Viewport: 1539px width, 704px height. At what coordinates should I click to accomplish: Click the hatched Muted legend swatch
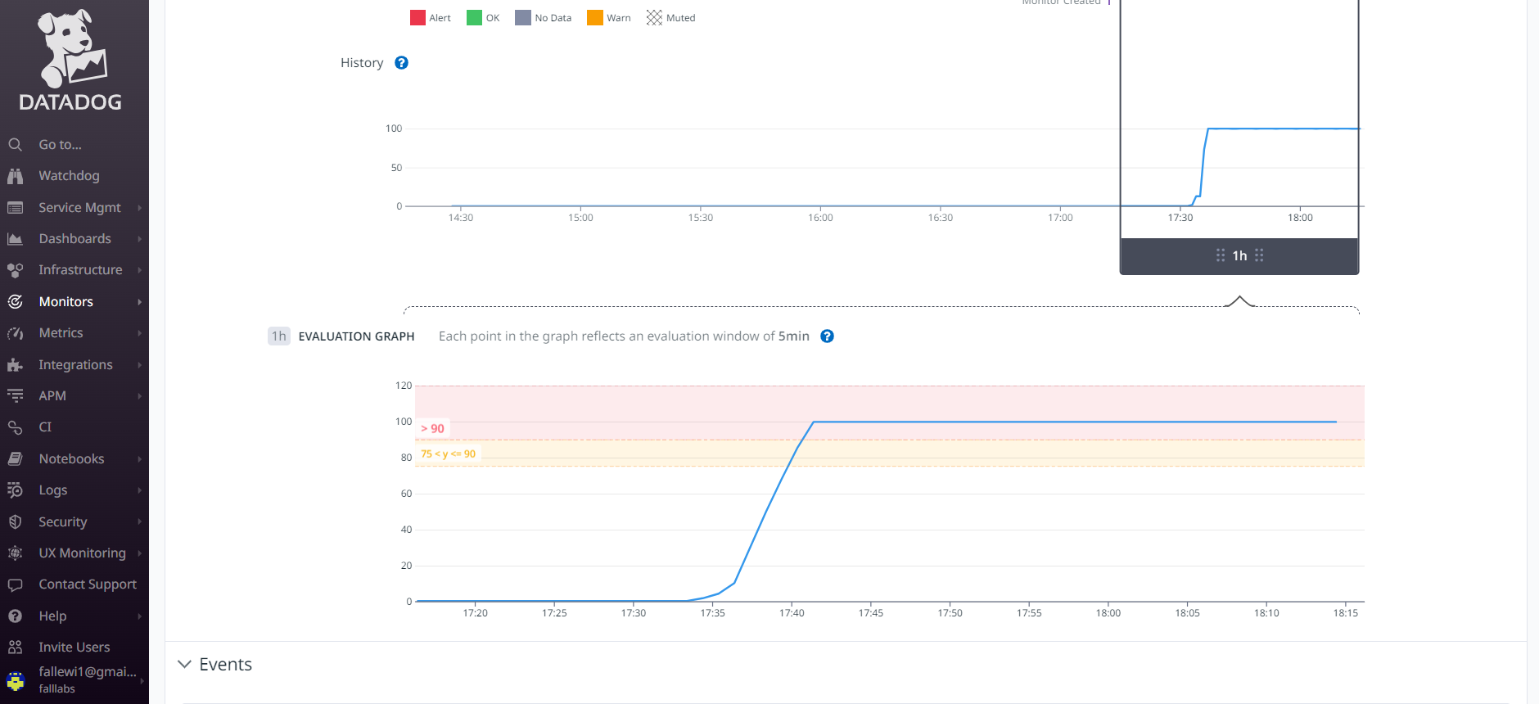pyautogui.click(x=654, y=18)
